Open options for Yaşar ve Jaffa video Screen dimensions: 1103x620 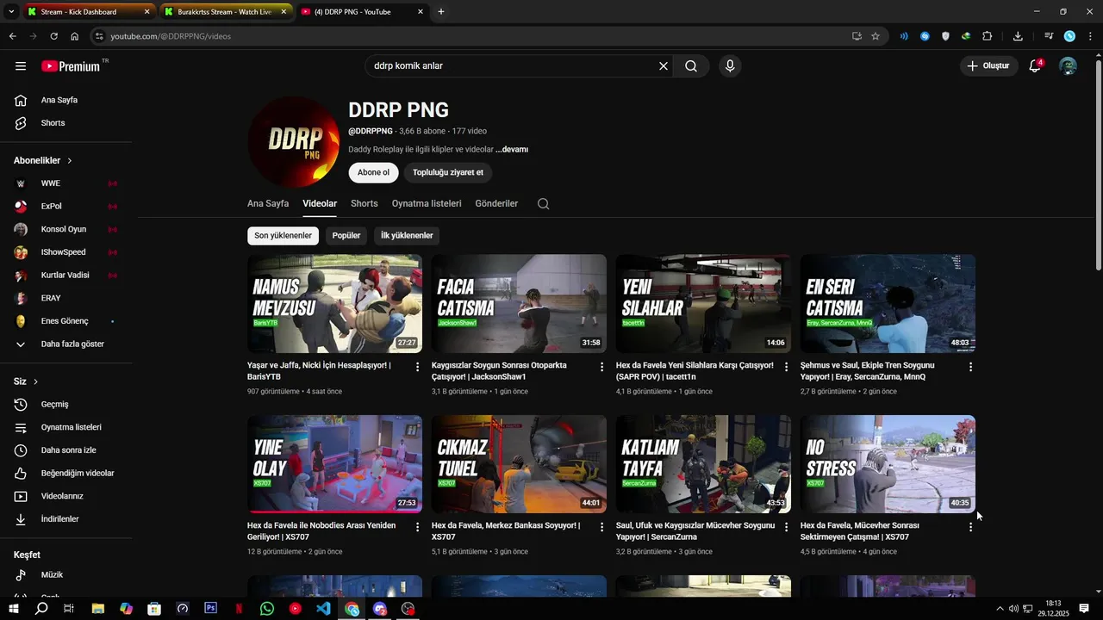(418, 367)
